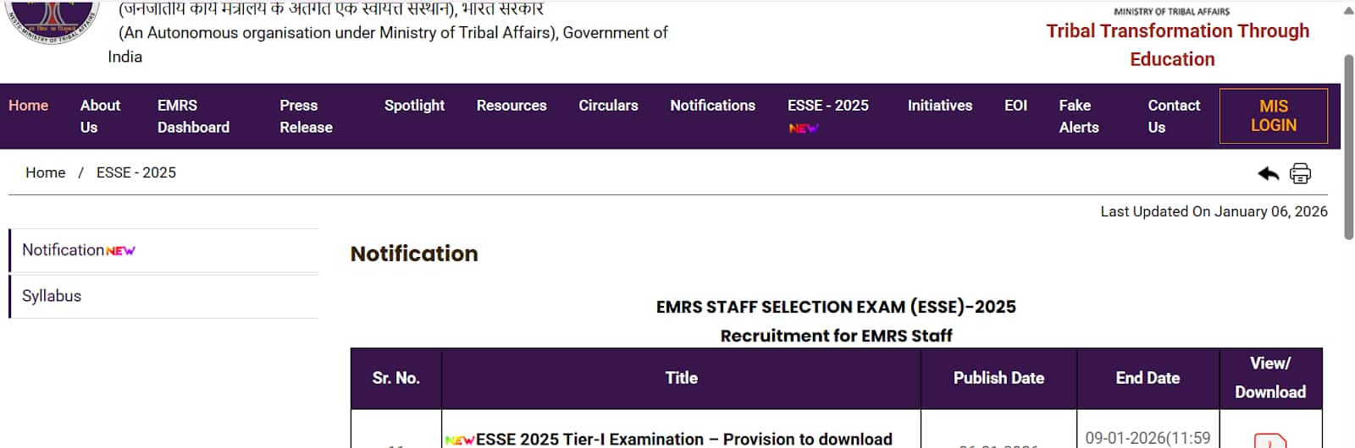The width and height of the screenshot is (1355, 448).
Task: Click the Home breadcrumb link
Action: (45, 172)
